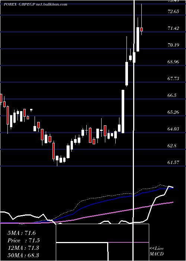186x261 pixels.
Task: Click the 5MA : 71.6 readout
Action: pos(22,233)
